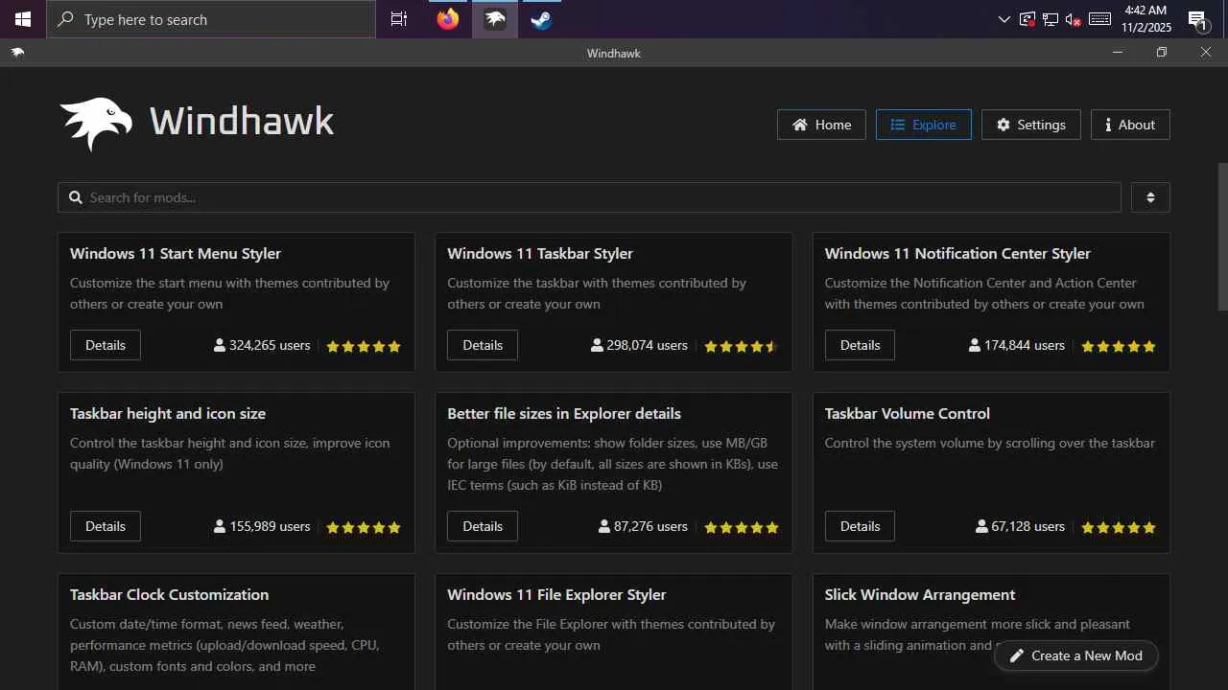Click the 155,989 users count
This screenshot has width=1228, height=690.
(262, 526)
